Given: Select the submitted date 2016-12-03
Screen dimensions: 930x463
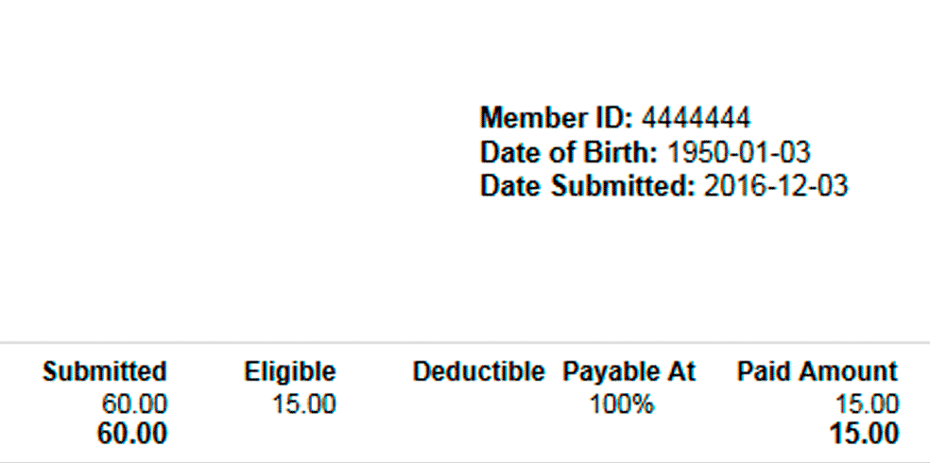Looking at the screenshot, I should [776, 187].
